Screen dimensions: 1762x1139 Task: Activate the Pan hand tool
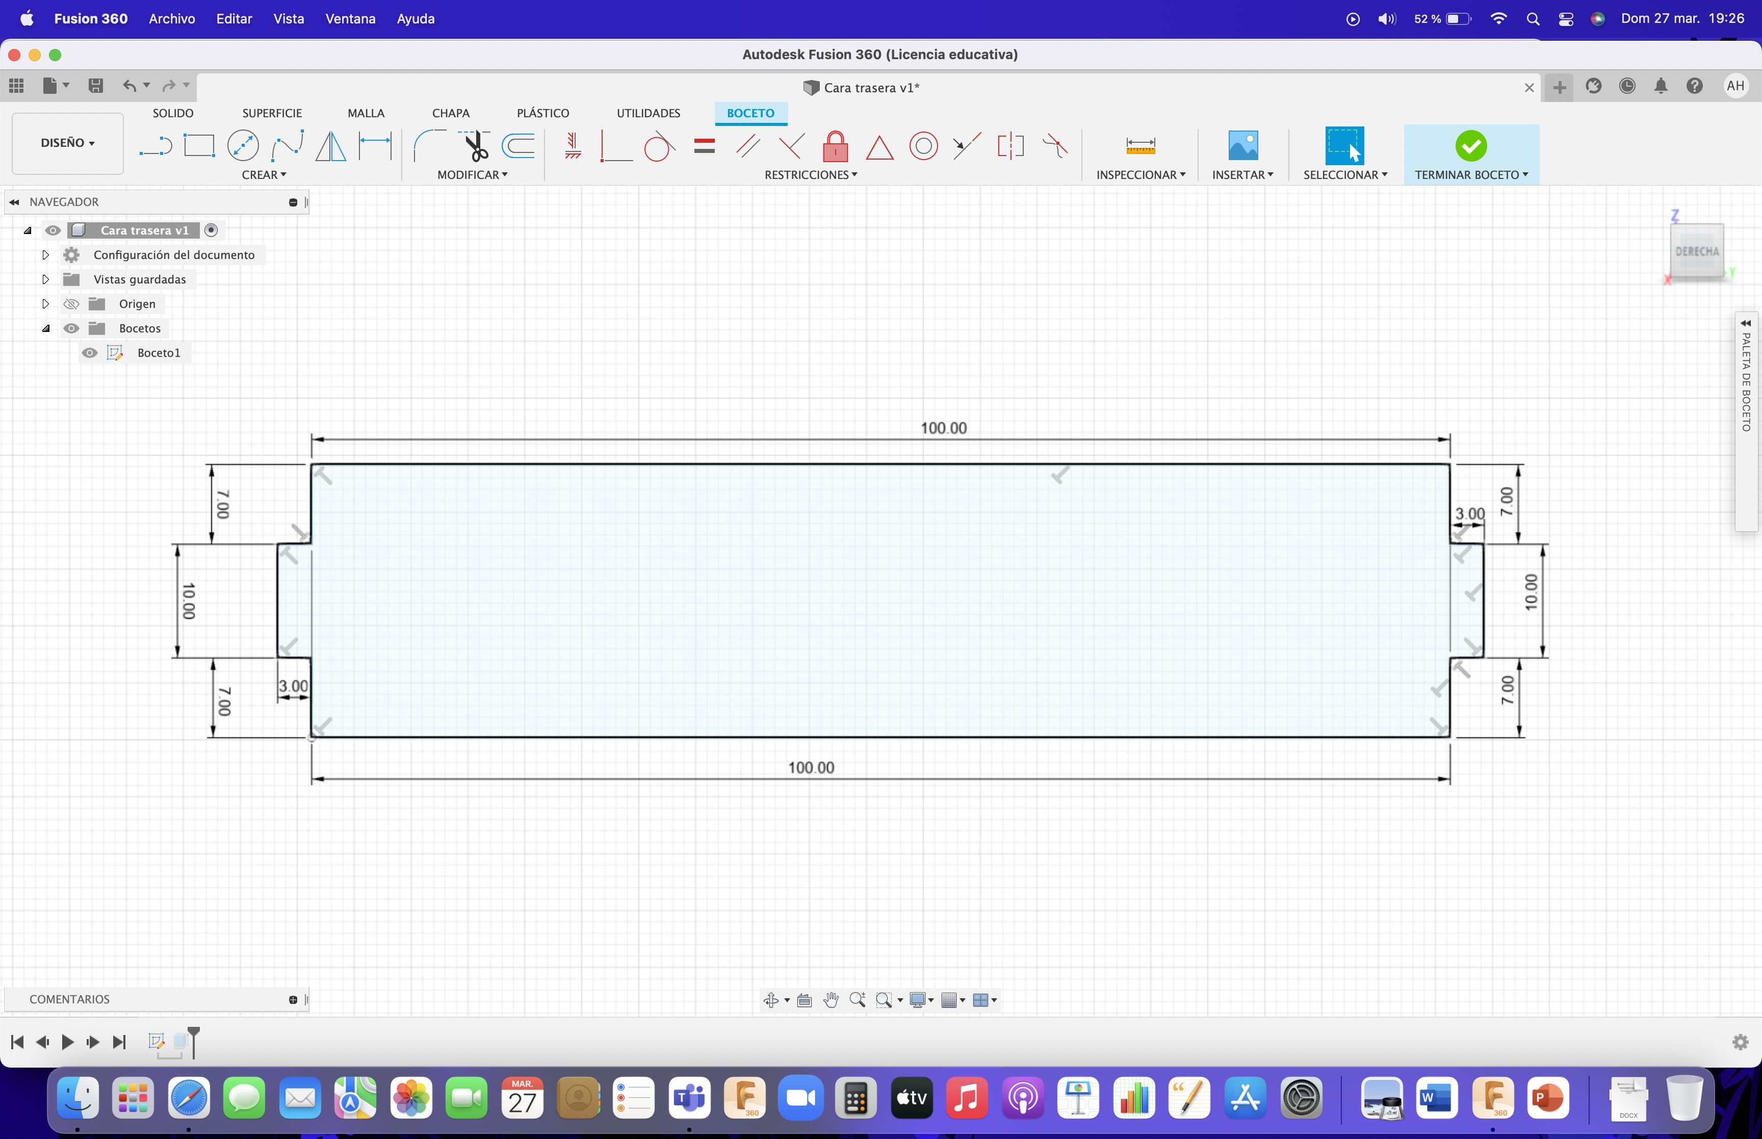[831, 1000]
